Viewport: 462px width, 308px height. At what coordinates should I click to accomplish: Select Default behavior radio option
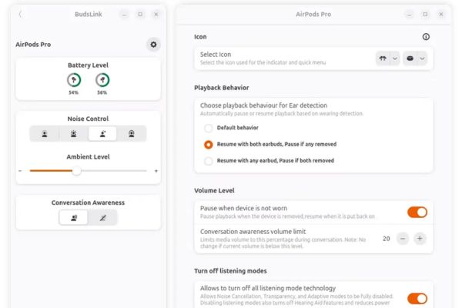tap(209, 128)
